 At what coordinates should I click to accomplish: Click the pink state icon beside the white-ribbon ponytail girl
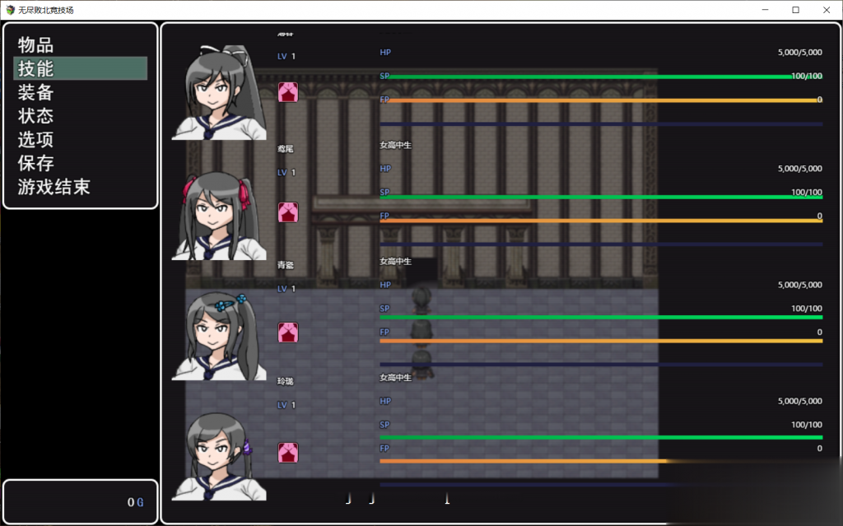coord(288,91)
